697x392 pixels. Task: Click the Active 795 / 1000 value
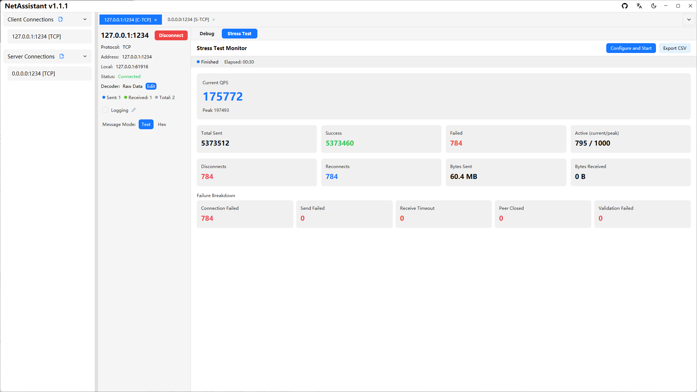pos(592,143)
